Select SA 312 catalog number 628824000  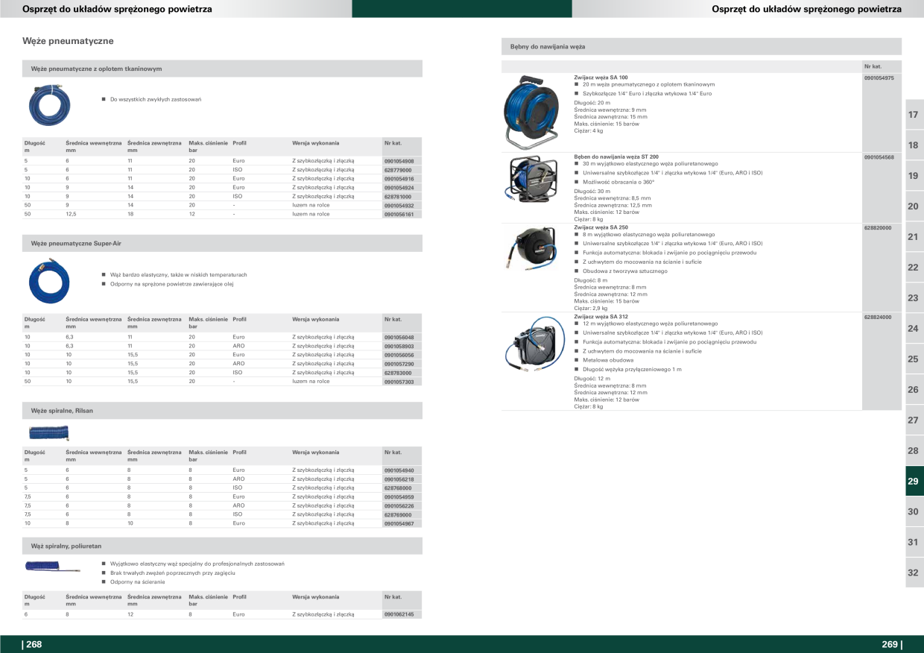[x=878, y=317]
